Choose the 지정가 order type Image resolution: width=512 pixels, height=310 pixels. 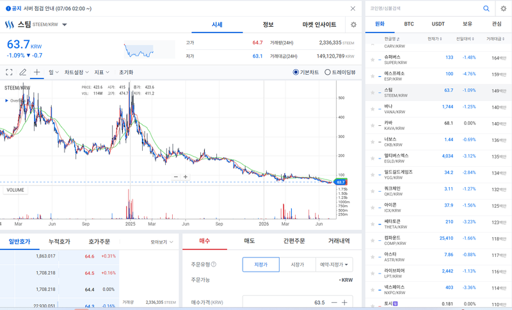click(261, 265)
